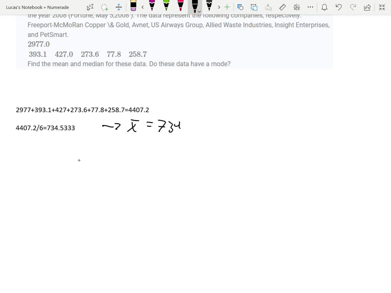Undo the last action
Image resolution: width=391 pixels, height=293 pixels.
(x=339, y=7)
